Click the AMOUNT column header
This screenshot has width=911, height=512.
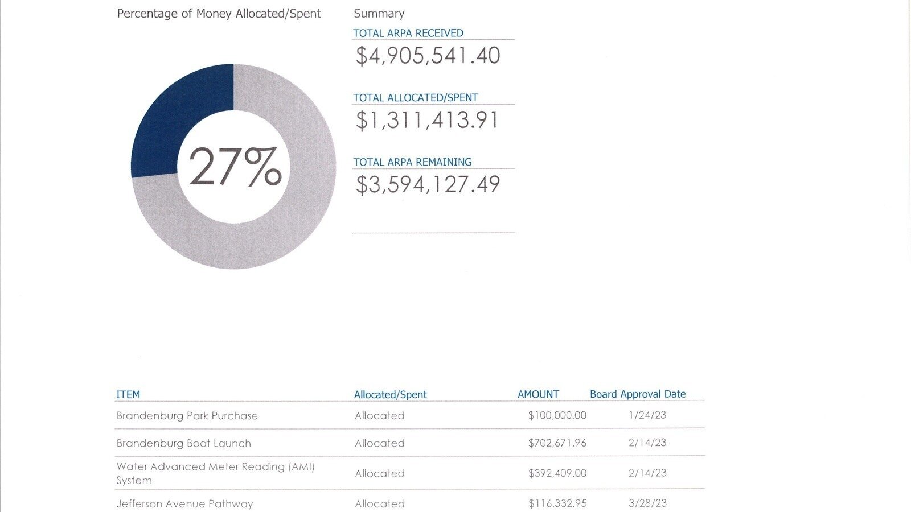[538, 394]
